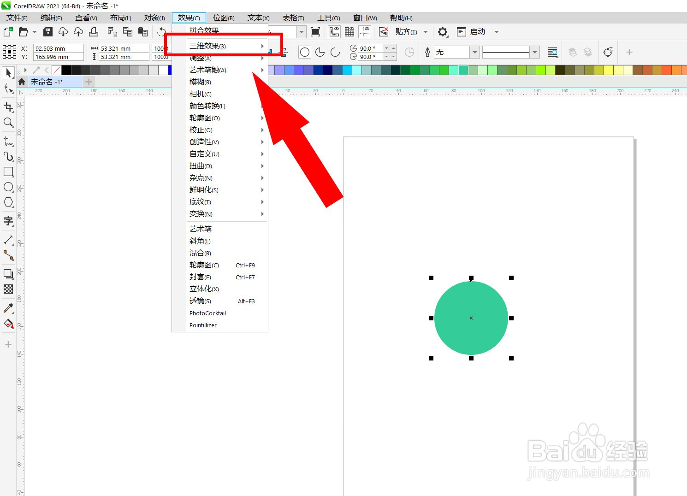Open the 效果 menu
Image resolution: width=687 pixels, height=496 pixels.
(189, 18)
